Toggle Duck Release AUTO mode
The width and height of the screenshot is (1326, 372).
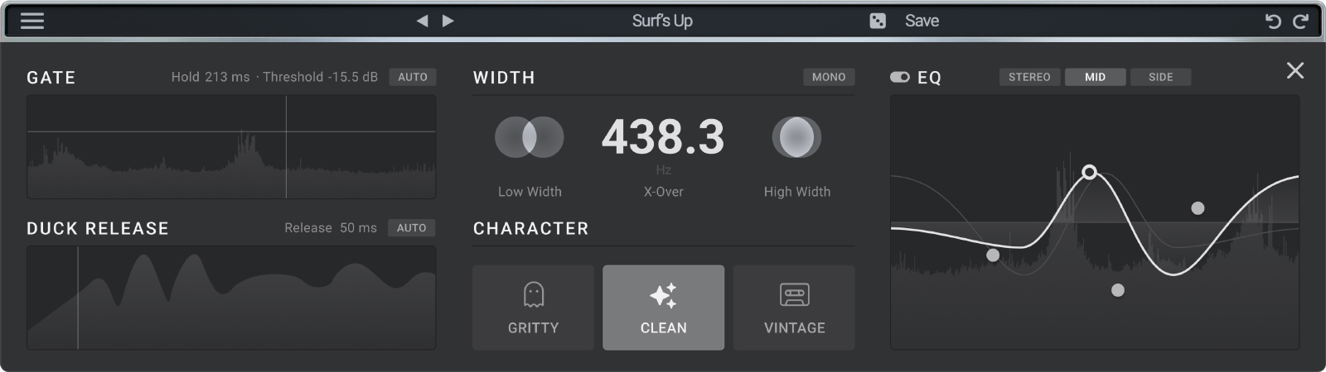(412, 227)
